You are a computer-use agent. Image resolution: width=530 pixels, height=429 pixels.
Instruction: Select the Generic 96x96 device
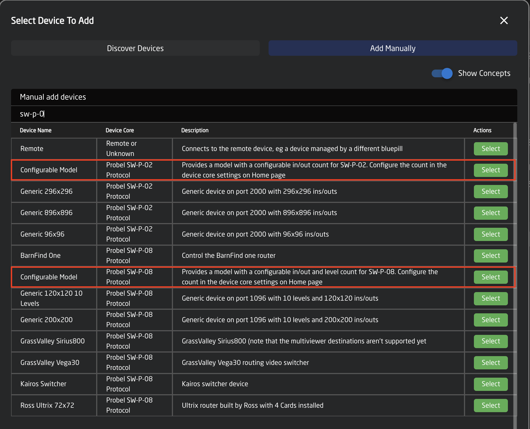pos(491,234)
